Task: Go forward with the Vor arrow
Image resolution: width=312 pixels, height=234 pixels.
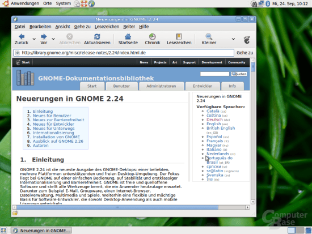Action: pyautogui.click(x=44, y=36)
